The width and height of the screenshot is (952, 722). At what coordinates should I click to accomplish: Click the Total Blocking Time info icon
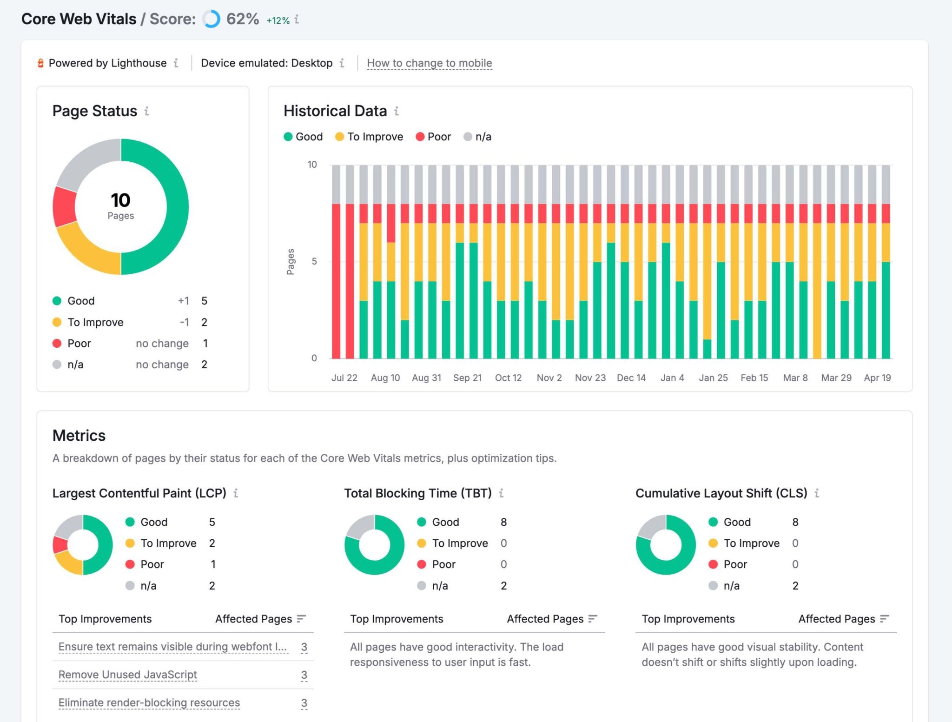[502, 494]
